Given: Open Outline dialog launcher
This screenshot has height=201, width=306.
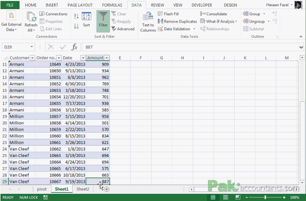Looking at the screenshot, I should click(x=277, y=36).
